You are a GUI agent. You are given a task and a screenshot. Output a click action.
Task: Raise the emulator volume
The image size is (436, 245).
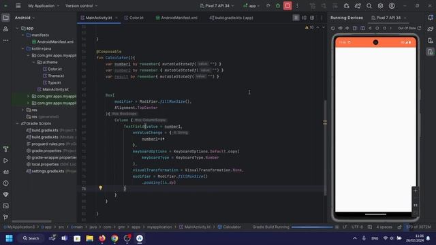coord(340,28)
